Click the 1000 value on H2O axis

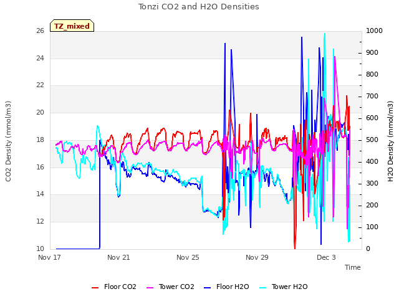coord(374,31)
